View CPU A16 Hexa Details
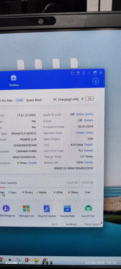The image size is (121, 269). (x=89, y=145)
